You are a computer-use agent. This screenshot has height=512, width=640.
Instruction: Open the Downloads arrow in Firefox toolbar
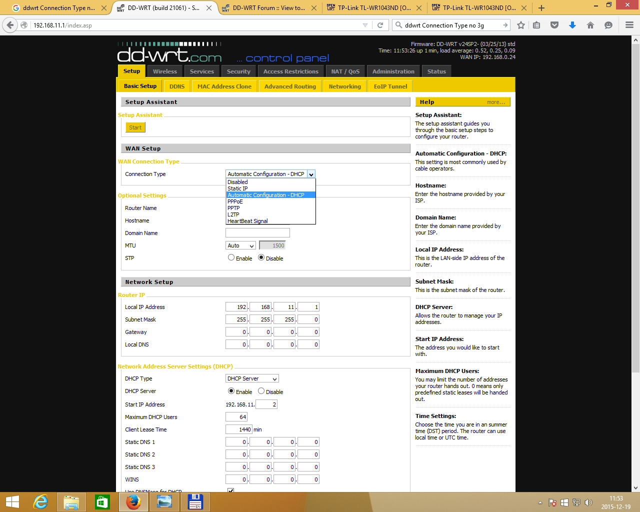572,25
